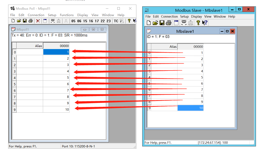Print from the Modbus Poll toolbar

click(x=31, y=21)
